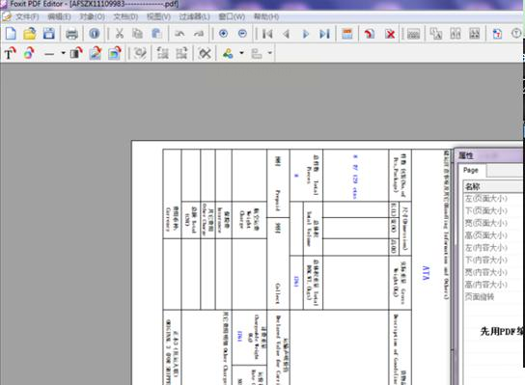The image size is (525, 385).
Task: Open the color shapes dropdown arrow
Action: [x=241, y=53]
